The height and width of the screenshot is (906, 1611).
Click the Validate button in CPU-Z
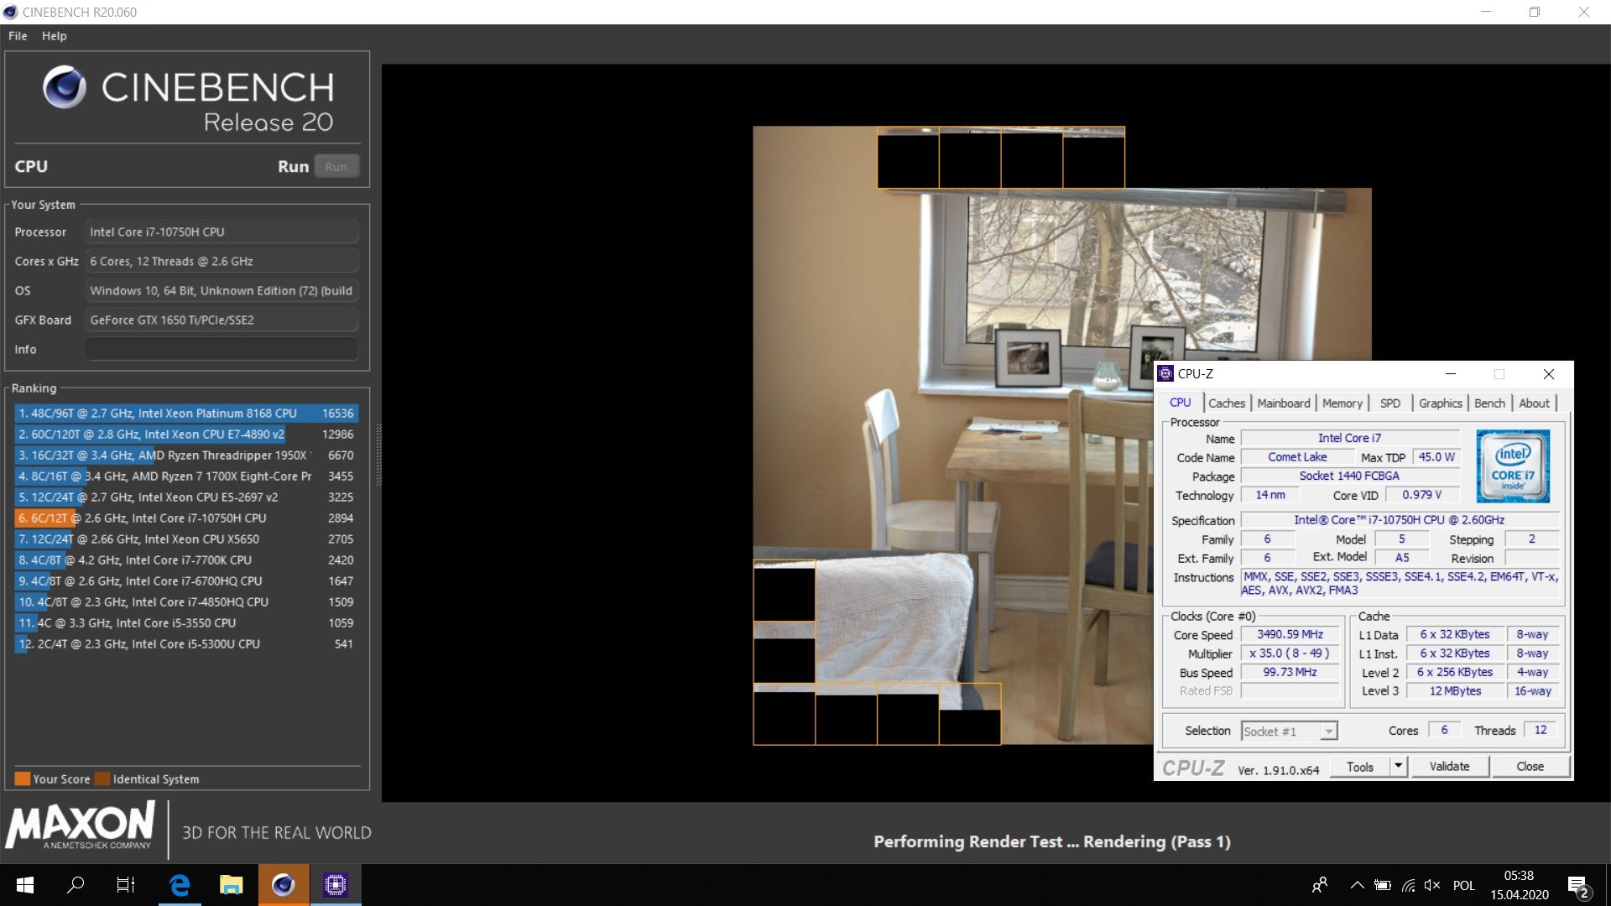pos(1449,767)
